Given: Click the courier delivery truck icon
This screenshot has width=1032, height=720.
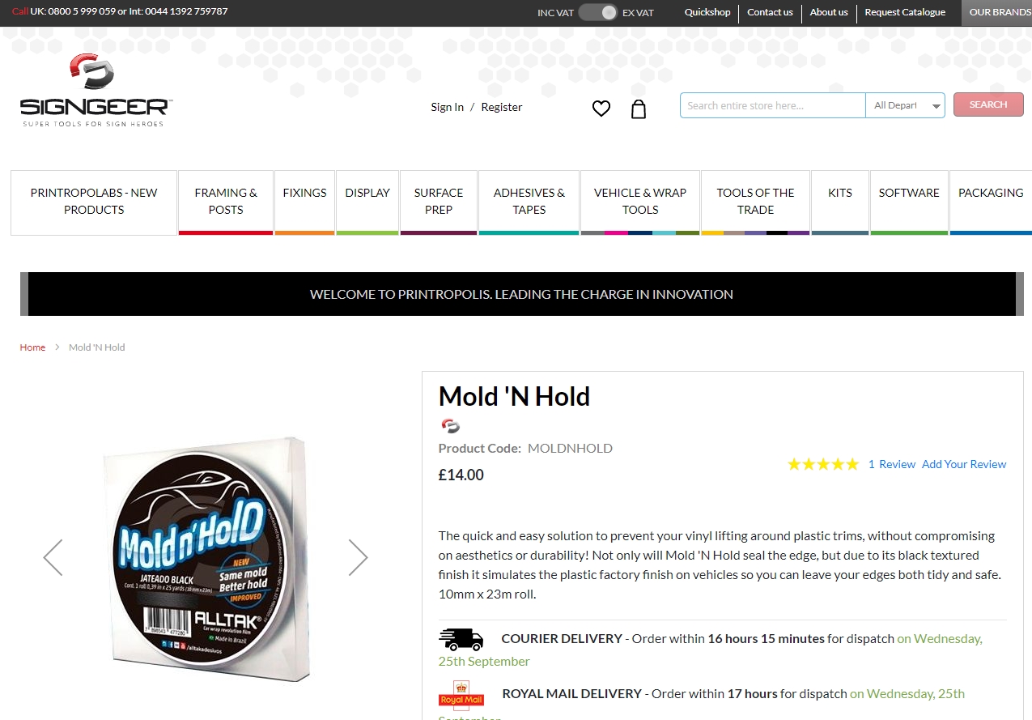Looking at the screenshot, I should tap(461, 640).
